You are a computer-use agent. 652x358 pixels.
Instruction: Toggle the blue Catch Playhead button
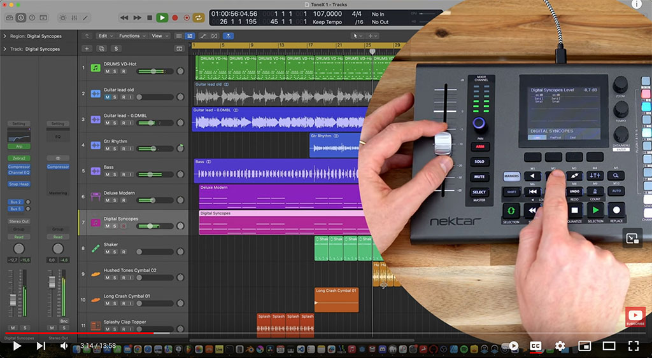pyautogui.click(x=229, y=36)
